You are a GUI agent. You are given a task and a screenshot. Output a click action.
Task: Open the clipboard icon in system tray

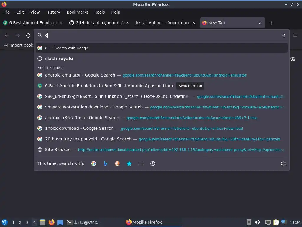point(276,222)
